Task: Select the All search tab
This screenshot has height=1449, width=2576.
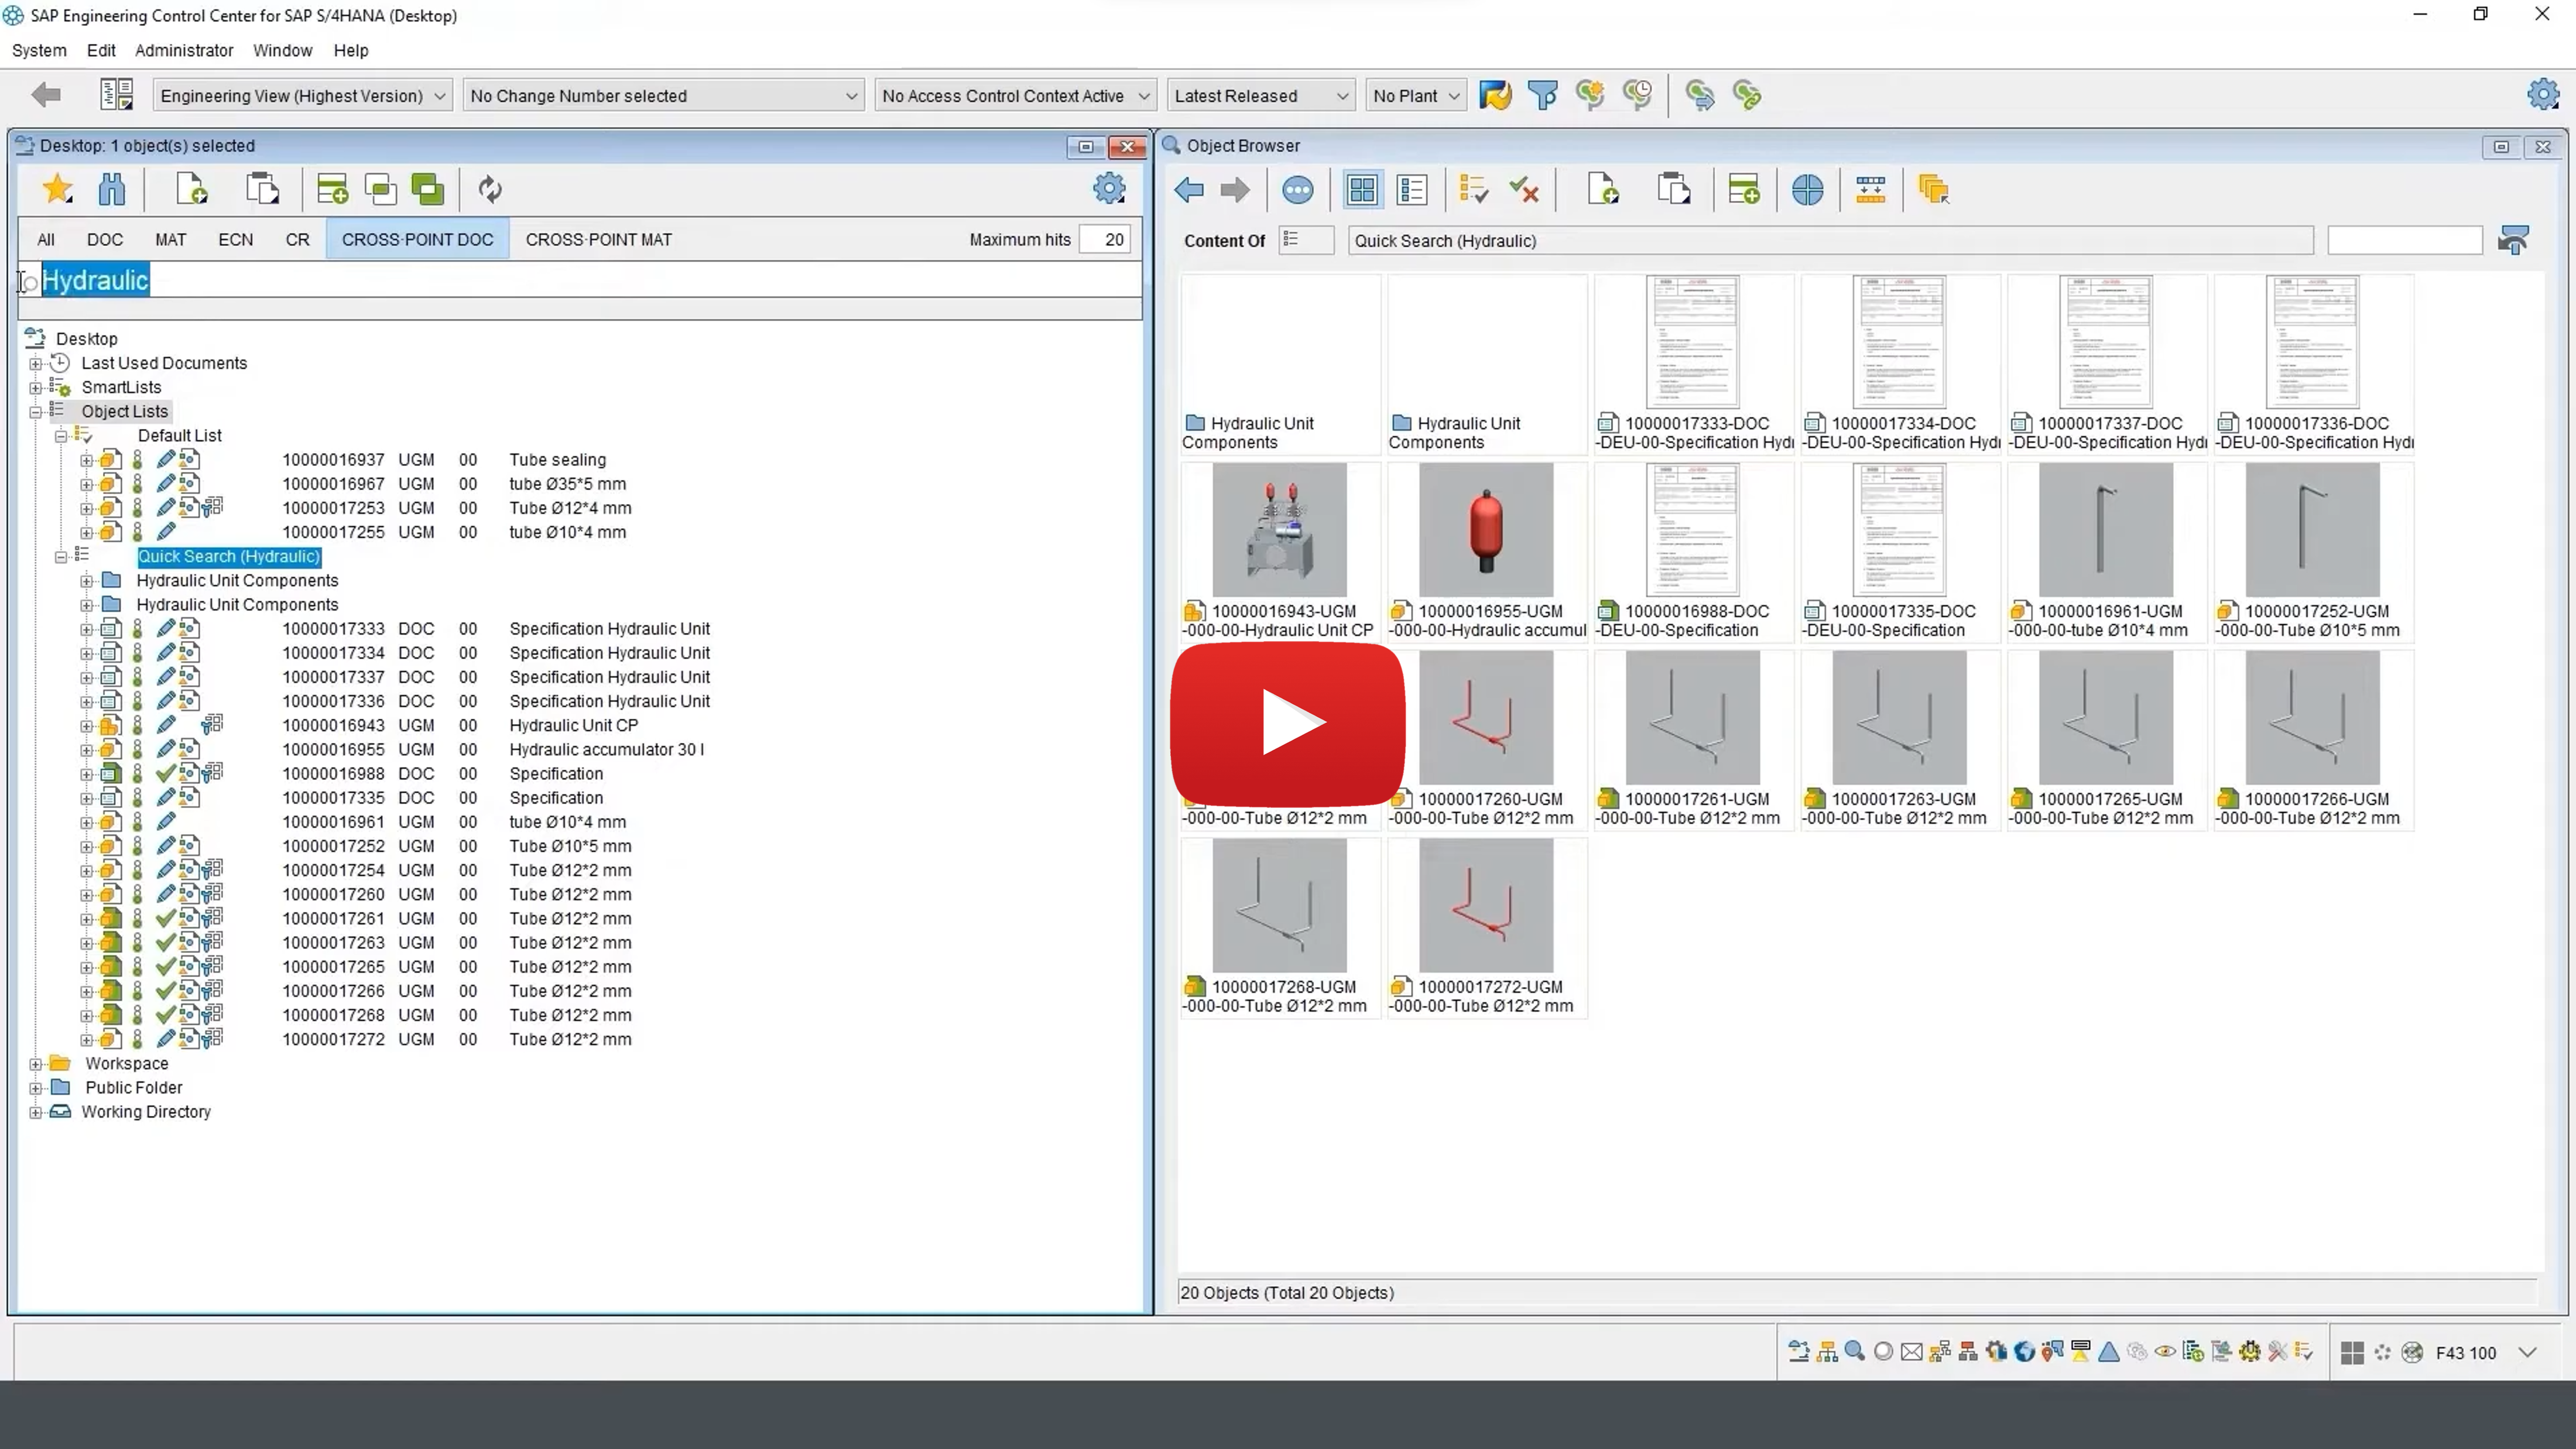Action: click(x=46, y=239)
